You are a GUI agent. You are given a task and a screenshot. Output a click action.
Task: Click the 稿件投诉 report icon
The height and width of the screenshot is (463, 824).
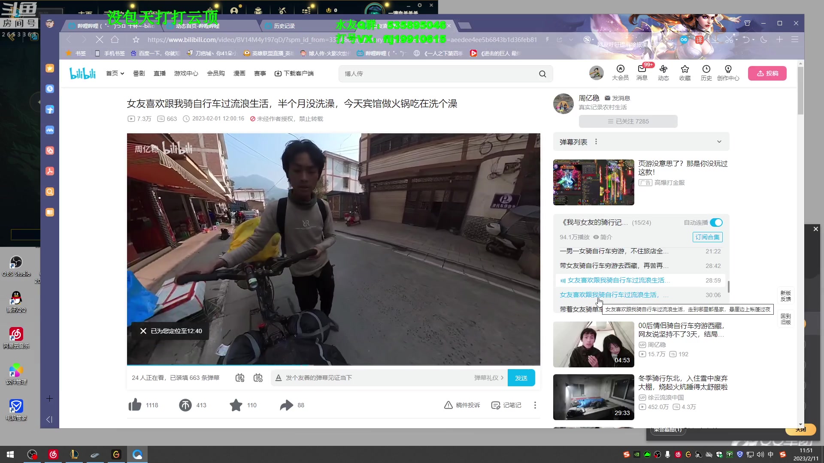[462, 405]
